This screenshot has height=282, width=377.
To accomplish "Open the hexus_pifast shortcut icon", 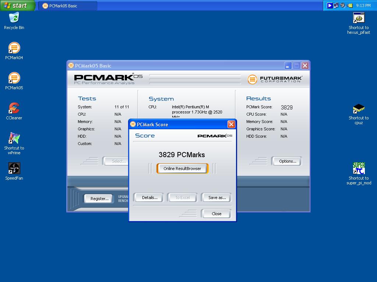I will tap(359, 18).
